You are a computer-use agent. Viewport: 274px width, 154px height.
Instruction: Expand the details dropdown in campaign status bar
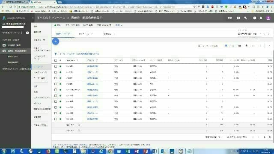[x=119, y=25]
